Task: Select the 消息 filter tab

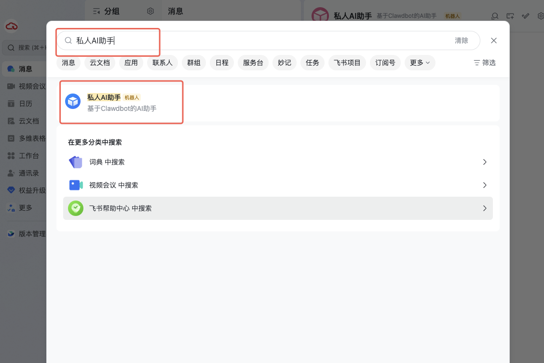Action: [x=68, y=63]
